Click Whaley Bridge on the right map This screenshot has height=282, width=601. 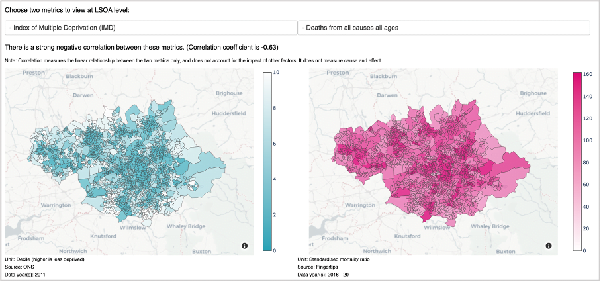tap(490, 226)
